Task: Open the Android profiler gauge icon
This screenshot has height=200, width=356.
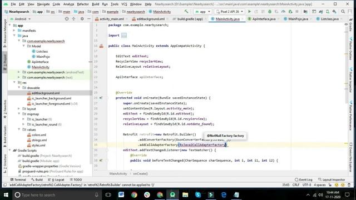Action: [283, 12]
